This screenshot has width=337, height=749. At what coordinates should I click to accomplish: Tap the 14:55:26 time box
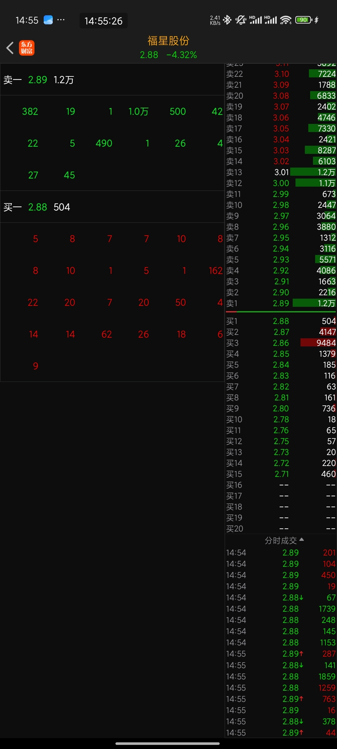click(104, 21)
